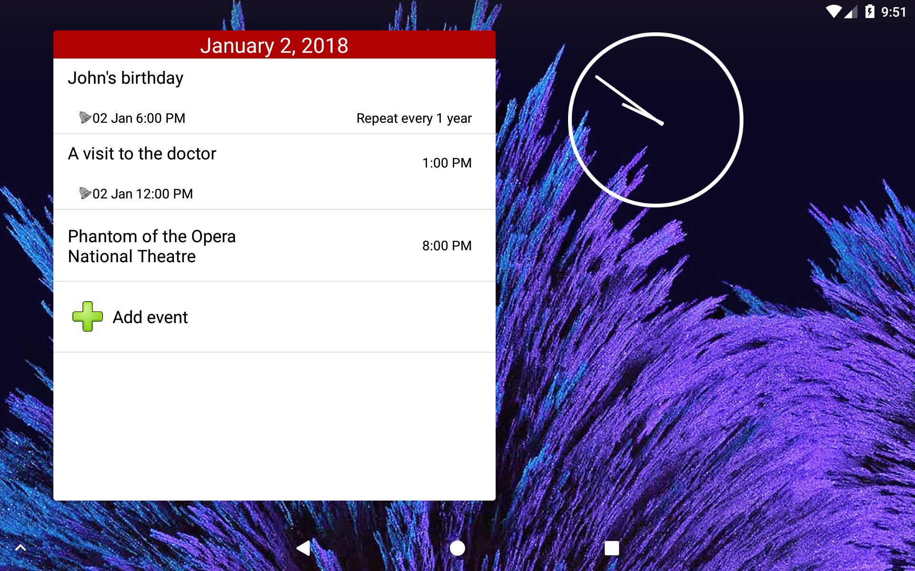
Task: Click the National Theatre location text
Action: [x=132, y=256]
